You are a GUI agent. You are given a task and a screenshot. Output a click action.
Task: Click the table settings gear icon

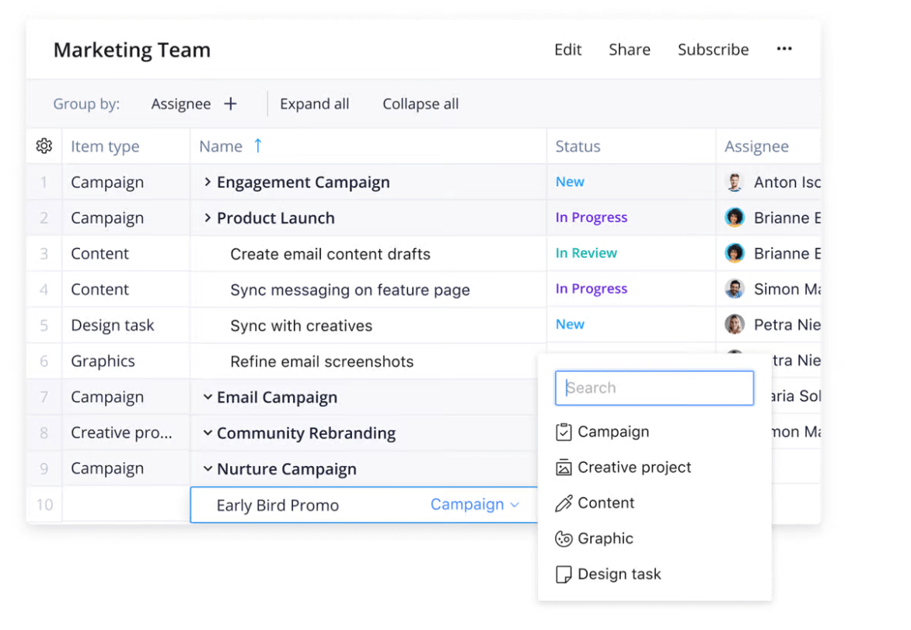(x=44, y=146)
